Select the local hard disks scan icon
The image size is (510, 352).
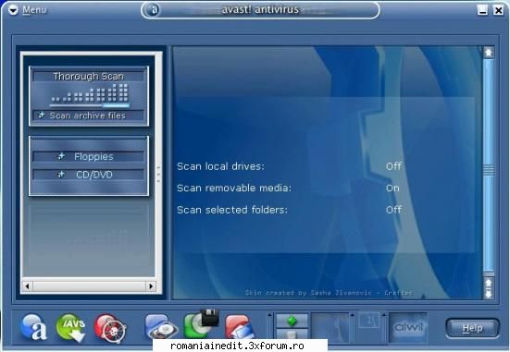tap(161, 327)
